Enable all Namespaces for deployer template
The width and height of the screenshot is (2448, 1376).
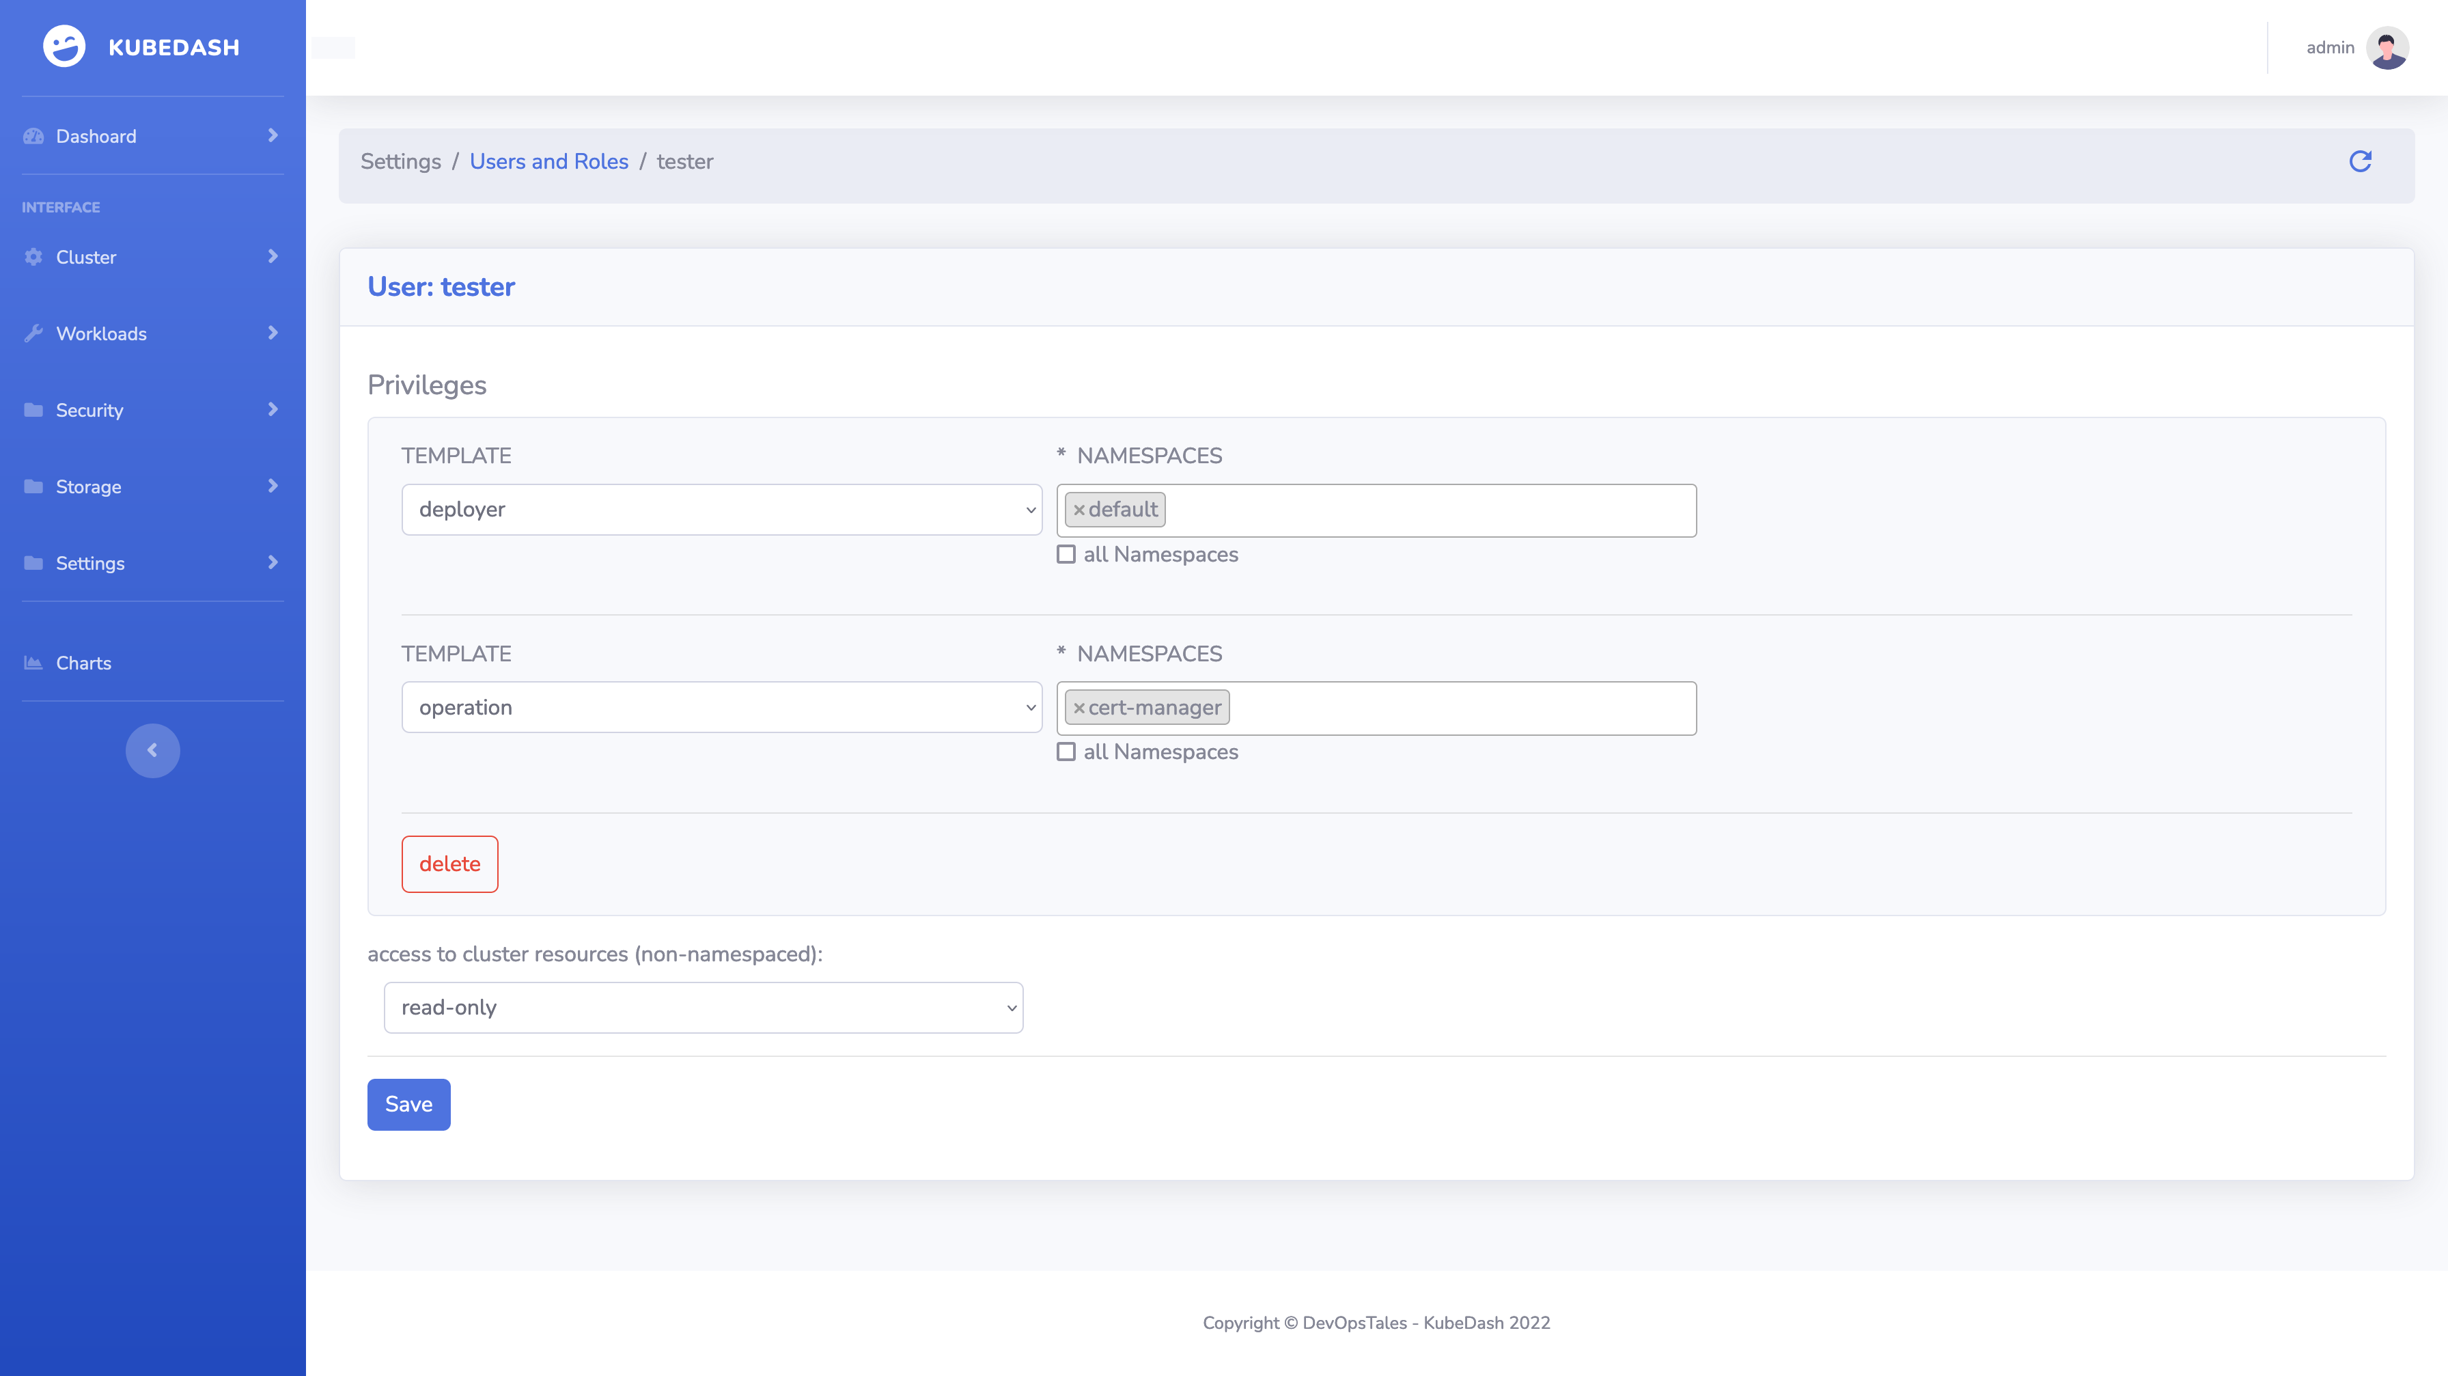1066,554
